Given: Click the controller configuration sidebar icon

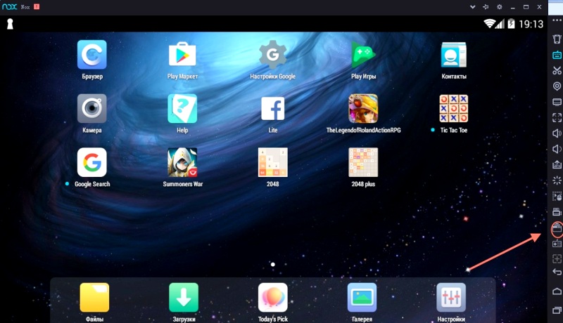Looking at the screenshot, I should click(557, 244).
